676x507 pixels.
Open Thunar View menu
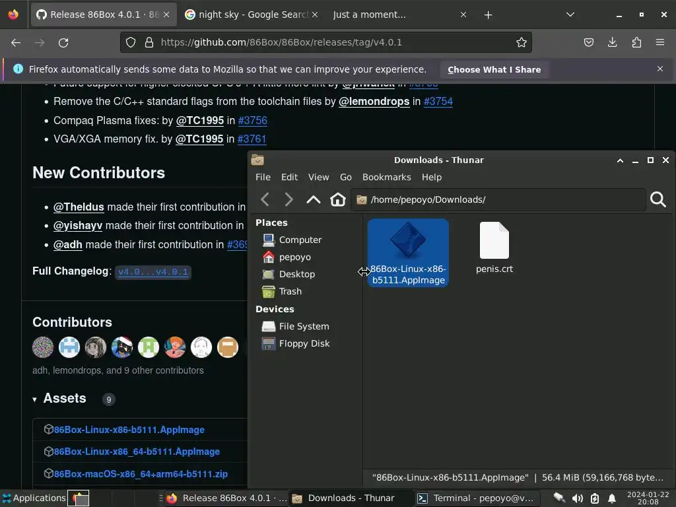click(319, 177)
